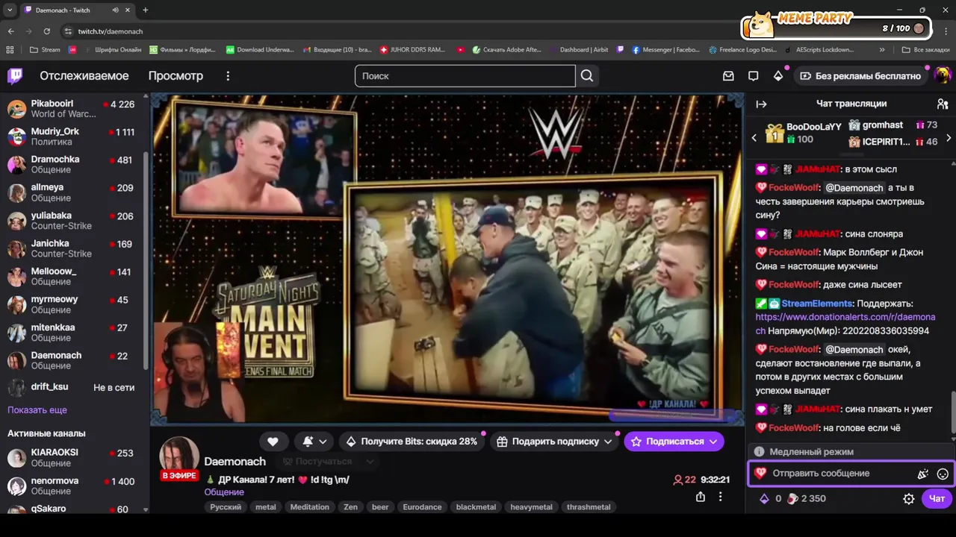
Task: Open KIARAOKSI in active channels
Action: (x=73, y=458)
